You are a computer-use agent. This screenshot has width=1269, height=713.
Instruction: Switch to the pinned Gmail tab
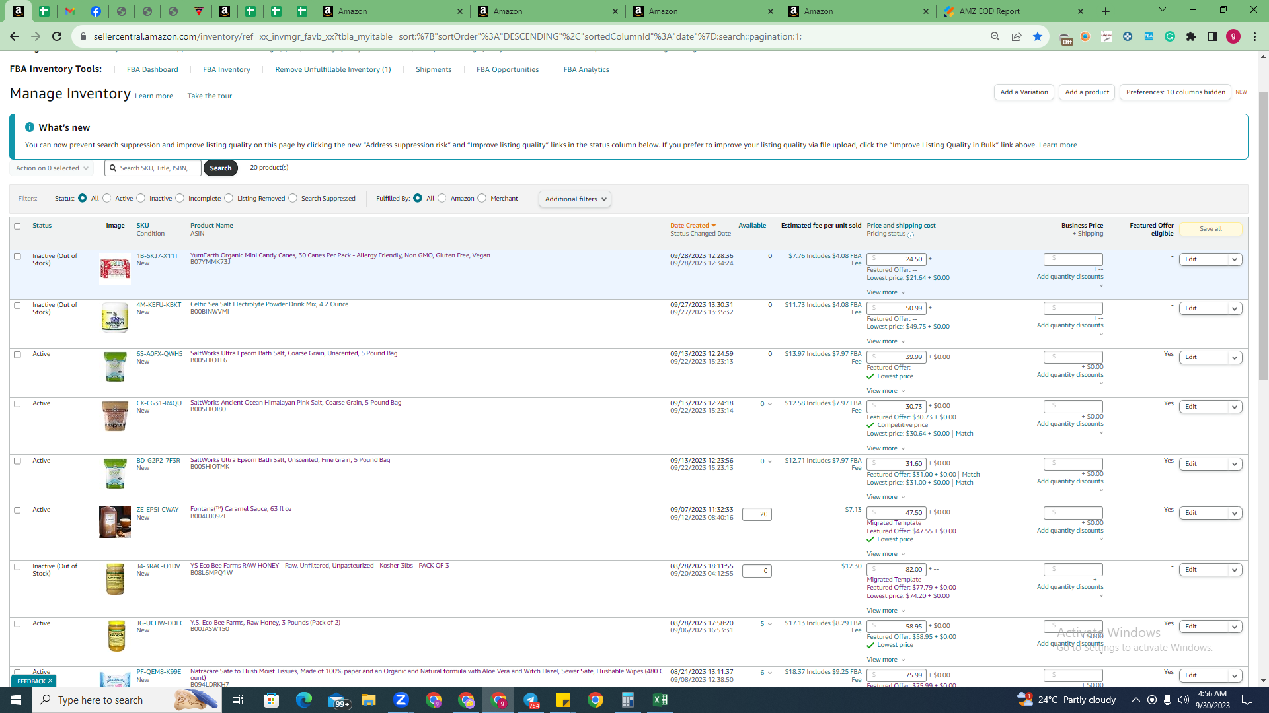(x=70, y=11)
